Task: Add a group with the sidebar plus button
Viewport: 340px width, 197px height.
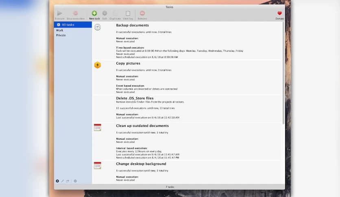Action: (x=57, y=181)
